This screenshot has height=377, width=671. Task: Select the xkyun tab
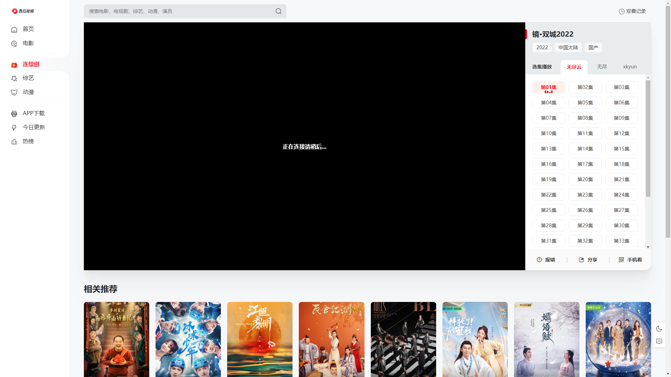point(629,66)
